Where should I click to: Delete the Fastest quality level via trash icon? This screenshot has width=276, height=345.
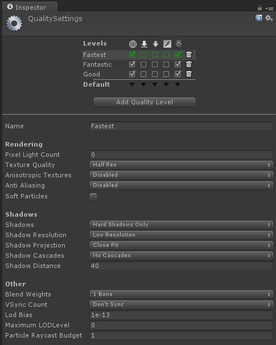click(x=189, y=55)
